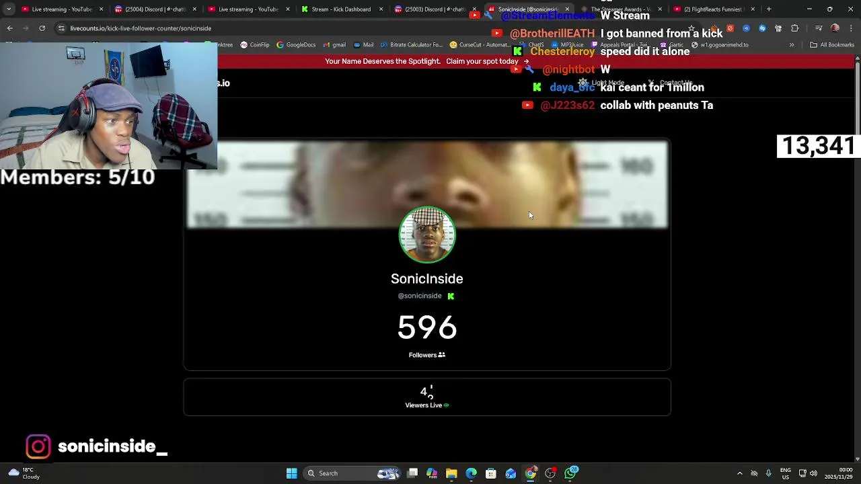Image resolution: width=861 pixels, height=484 pixels.
Task: Open the Gartic bookmark
Action: tap(673, 45)
